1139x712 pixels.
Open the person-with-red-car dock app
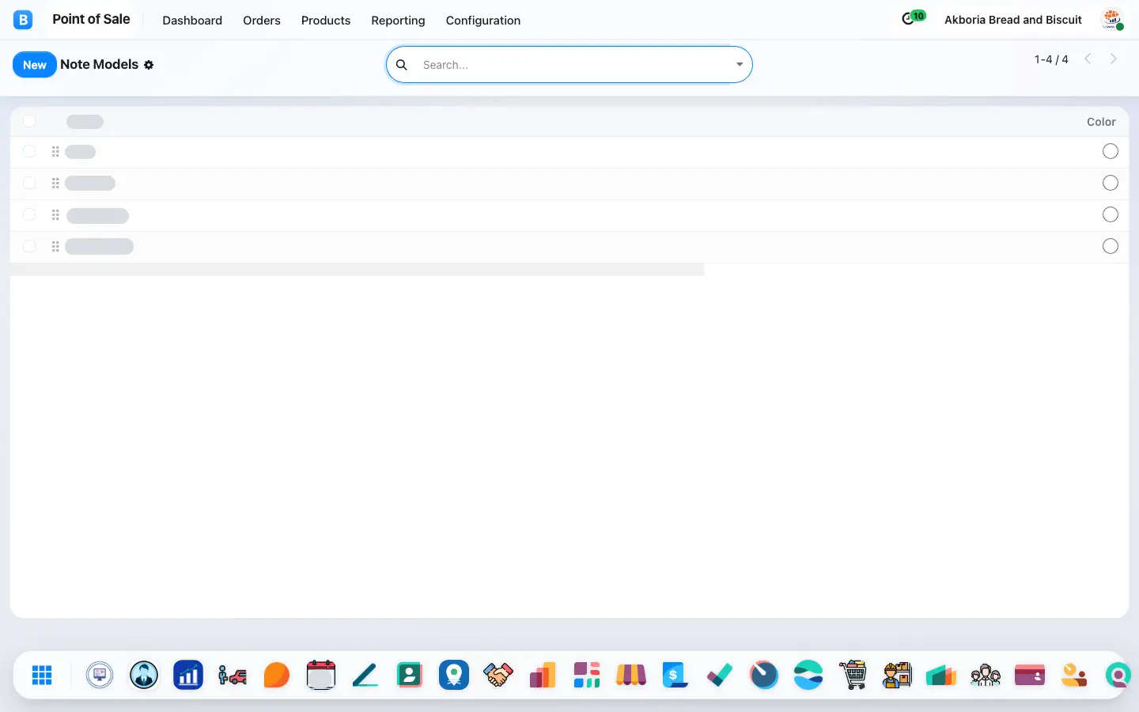click(233, 675)
